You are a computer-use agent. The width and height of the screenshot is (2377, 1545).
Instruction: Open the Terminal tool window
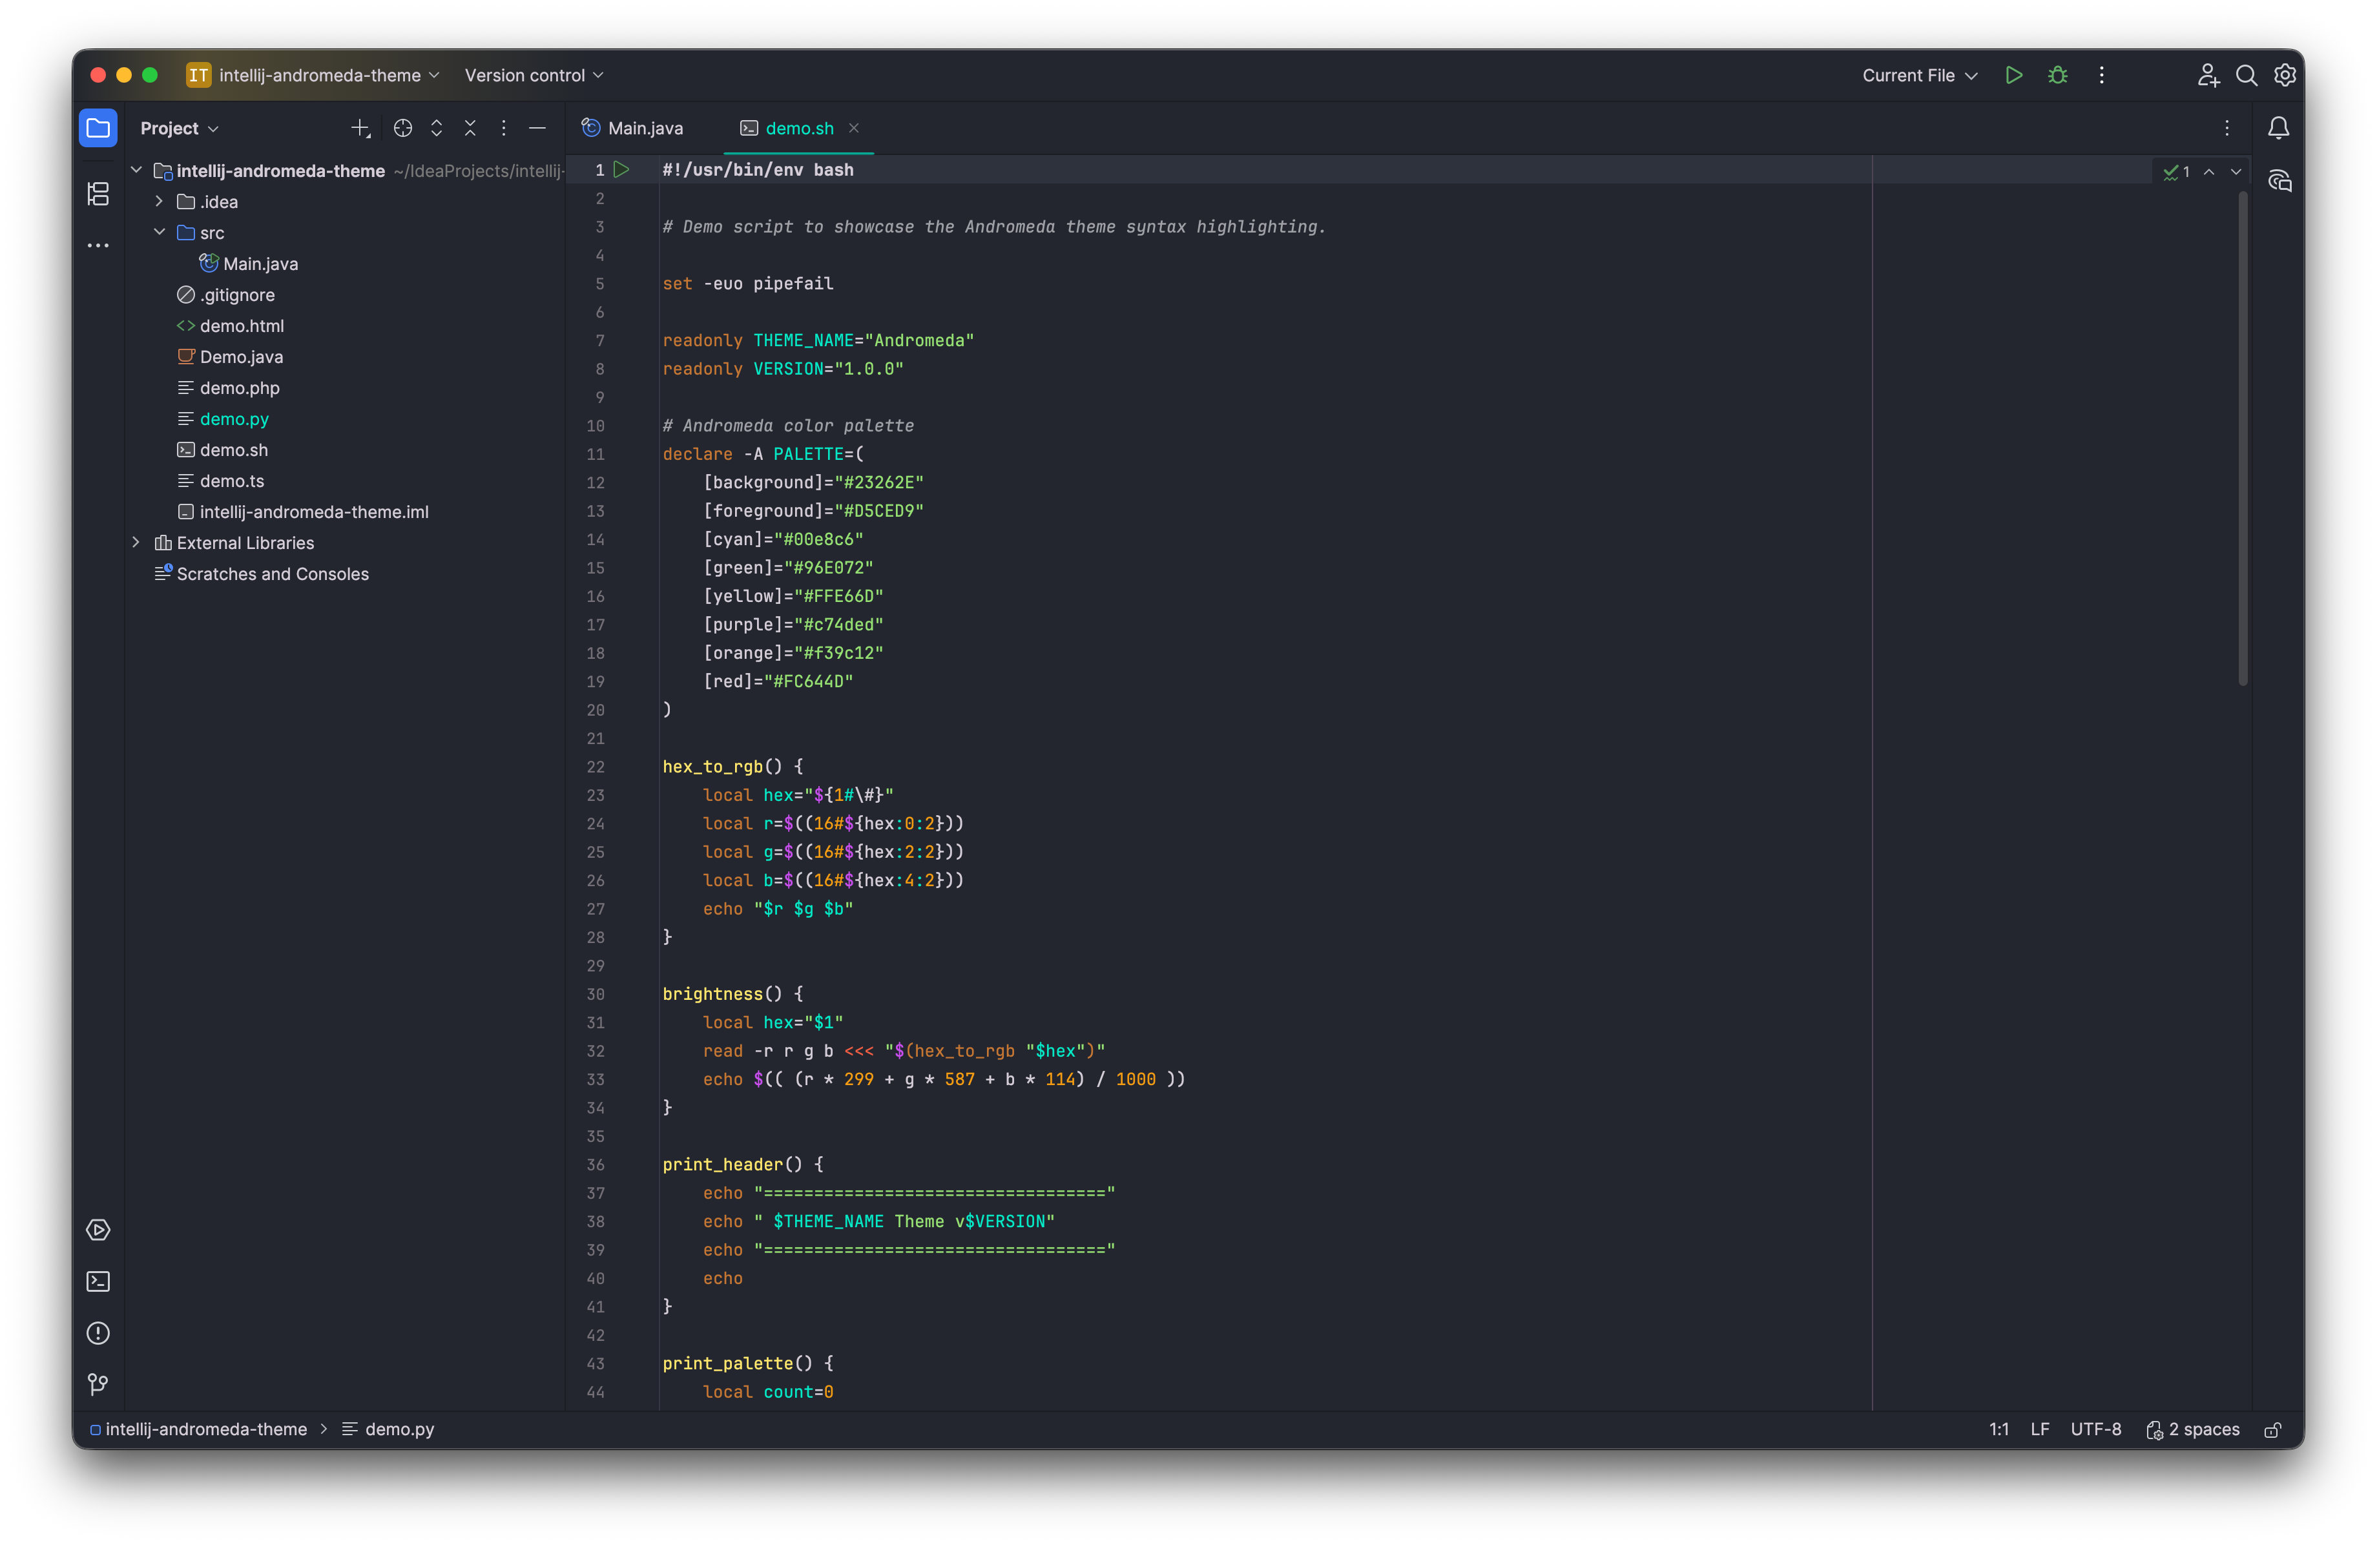tap(98, 1281)
